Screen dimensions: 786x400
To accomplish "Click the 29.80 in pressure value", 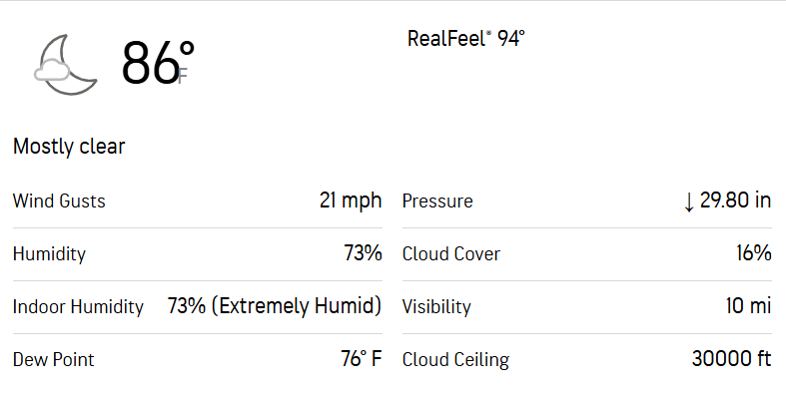I will tap(735, 200).
